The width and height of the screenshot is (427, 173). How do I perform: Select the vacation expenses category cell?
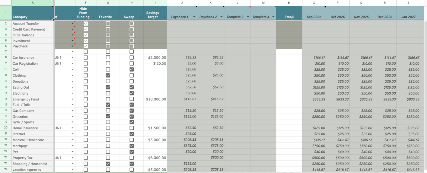[33, 170]
